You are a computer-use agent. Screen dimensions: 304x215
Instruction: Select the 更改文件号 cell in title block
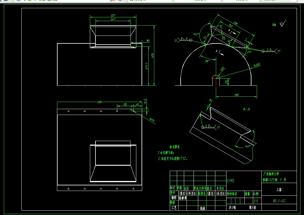point(200,188)
